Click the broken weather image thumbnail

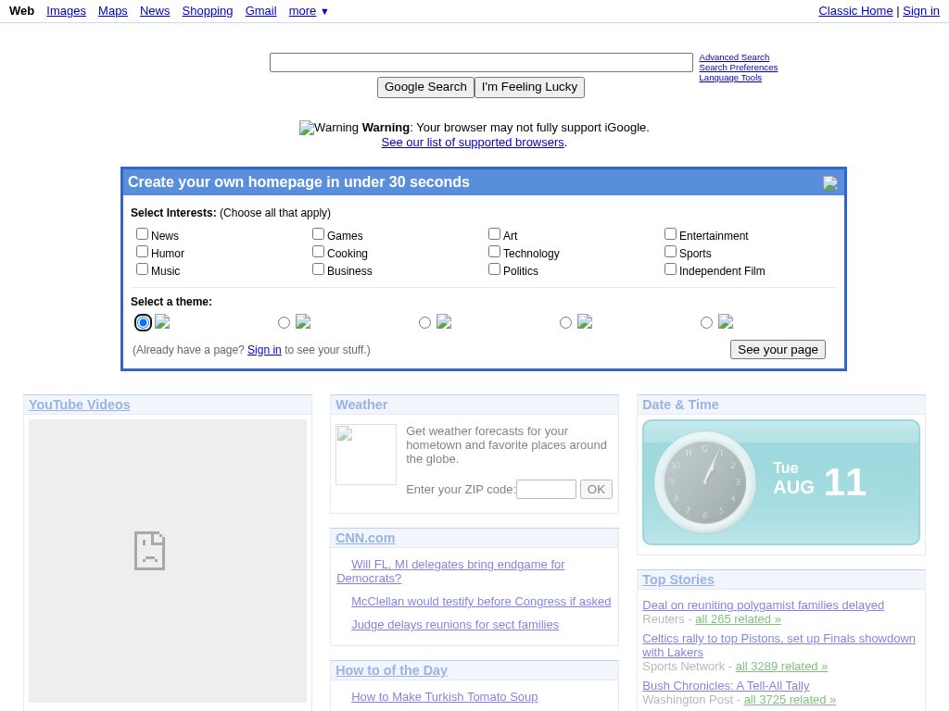tap(366, 455)
